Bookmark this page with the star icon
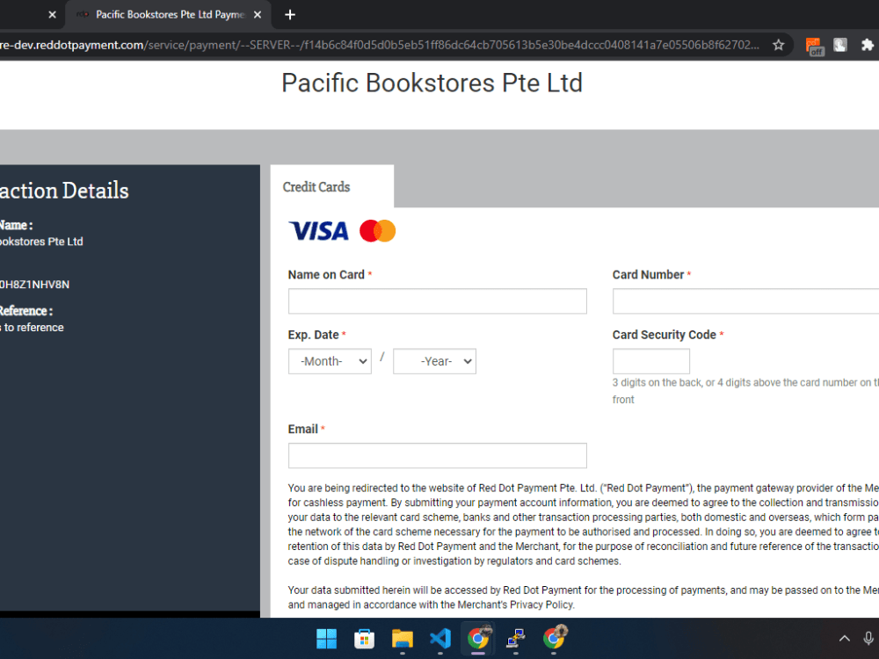 click(778, 46)
